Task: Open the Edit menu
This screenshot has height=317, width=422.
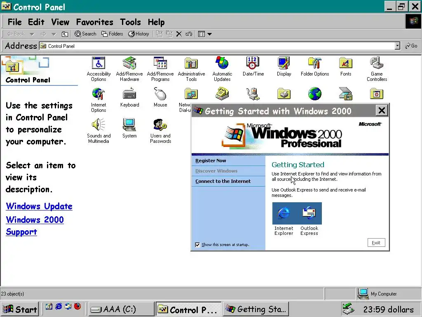Action: [36, 22]
